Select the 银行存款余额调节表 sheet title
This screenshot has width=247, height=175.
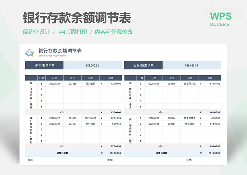(60, 51)
